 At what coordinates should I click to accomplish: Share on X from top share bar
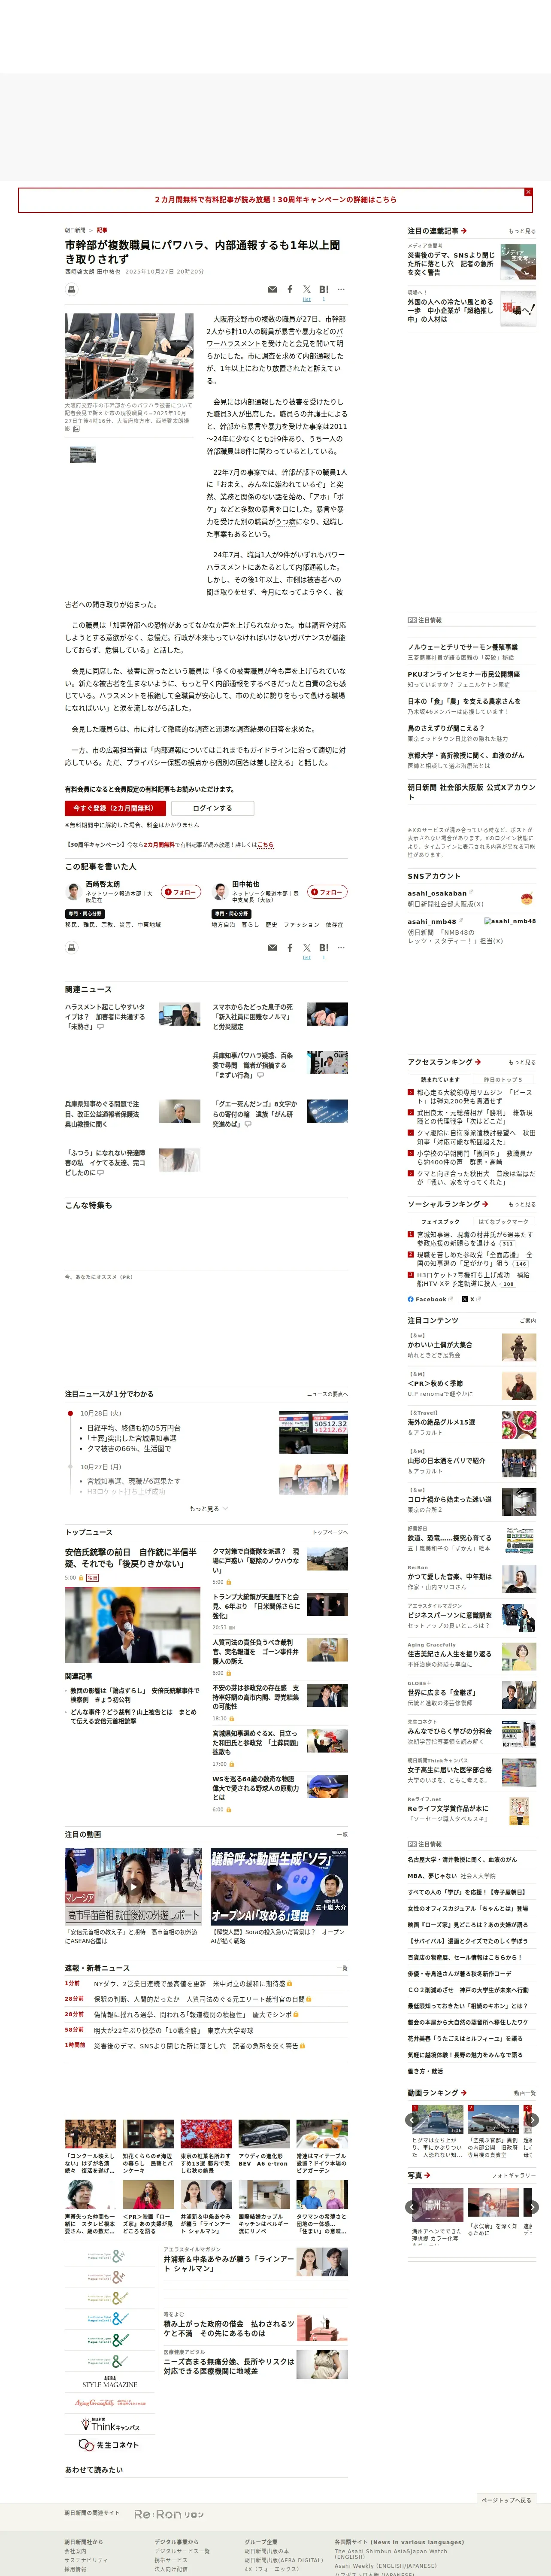(x=307, y=290)
